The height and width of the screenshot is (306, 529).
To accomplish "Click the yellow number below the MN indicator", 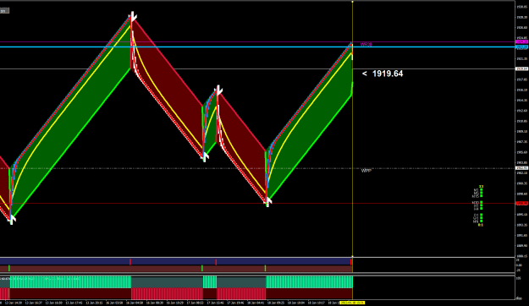I will click(x=481, y=225).
